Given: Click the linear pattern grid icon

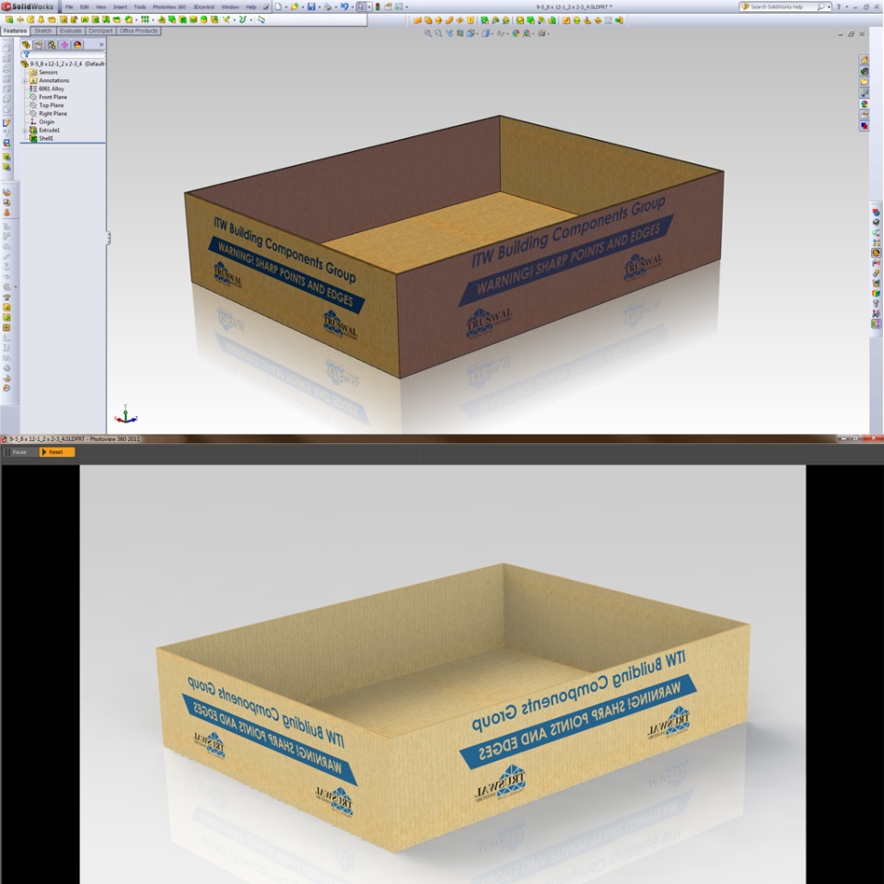Looking at the screenshot, I should click(x=145, y=19).
